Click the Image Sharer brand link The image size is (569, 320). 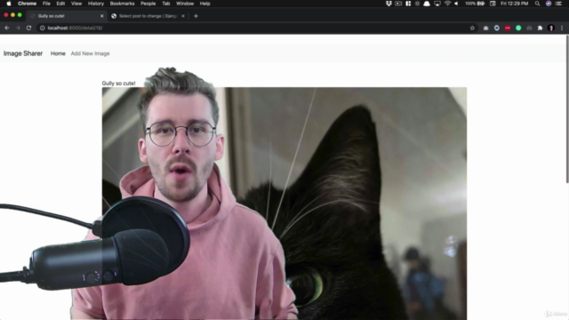coord(23,53)
